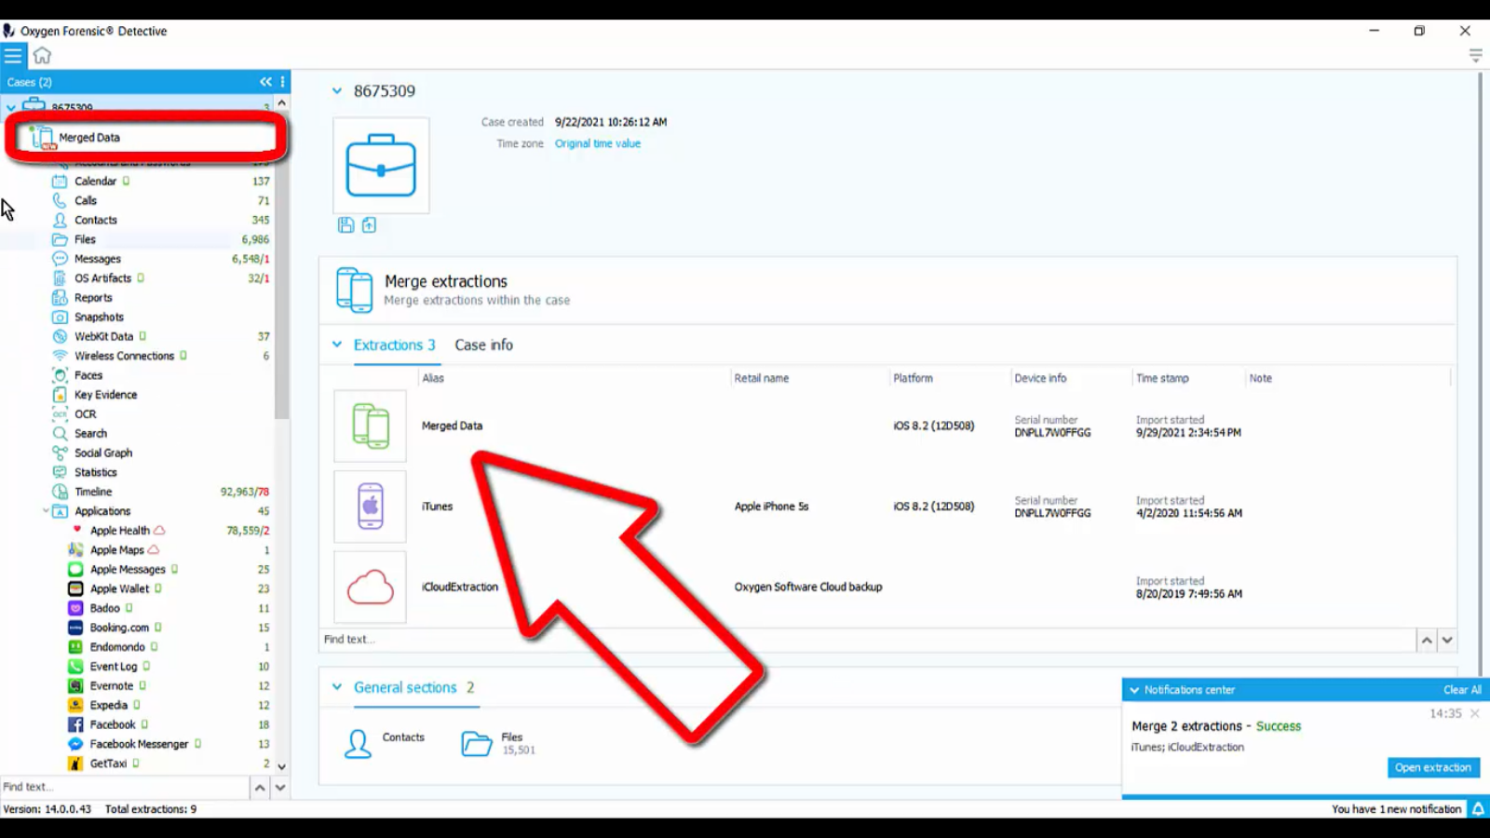Click Clear All in notifications
Viewport: 1490px width, 838px height.
click(x=1462, y=690)
